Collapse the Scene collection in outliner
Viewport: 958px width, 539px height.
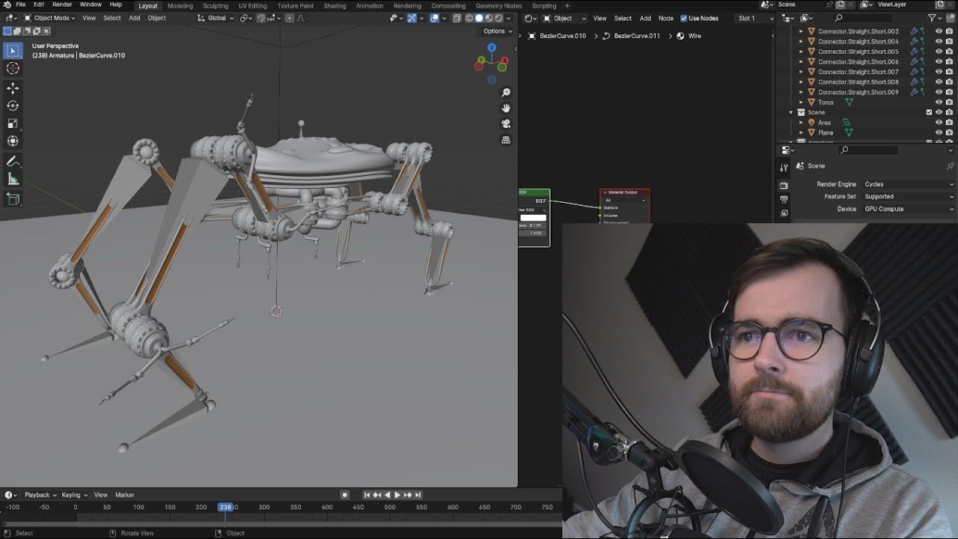(791, 112)
